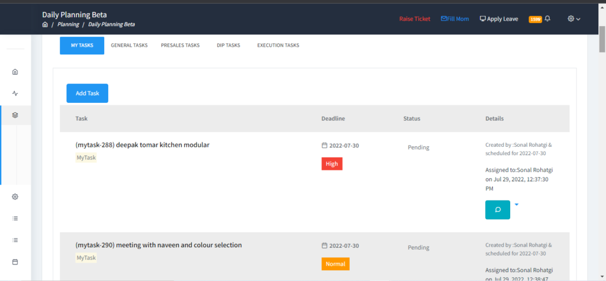Click the gear icon in the left sidebar

(x=15, y=196)
